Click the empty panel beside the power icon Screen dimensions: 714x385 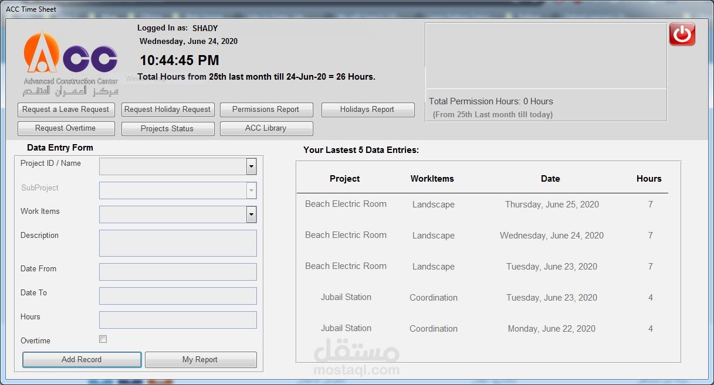546,56
